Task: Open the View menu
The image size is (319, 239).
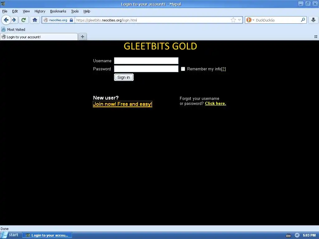Action: tap(26, 11)
